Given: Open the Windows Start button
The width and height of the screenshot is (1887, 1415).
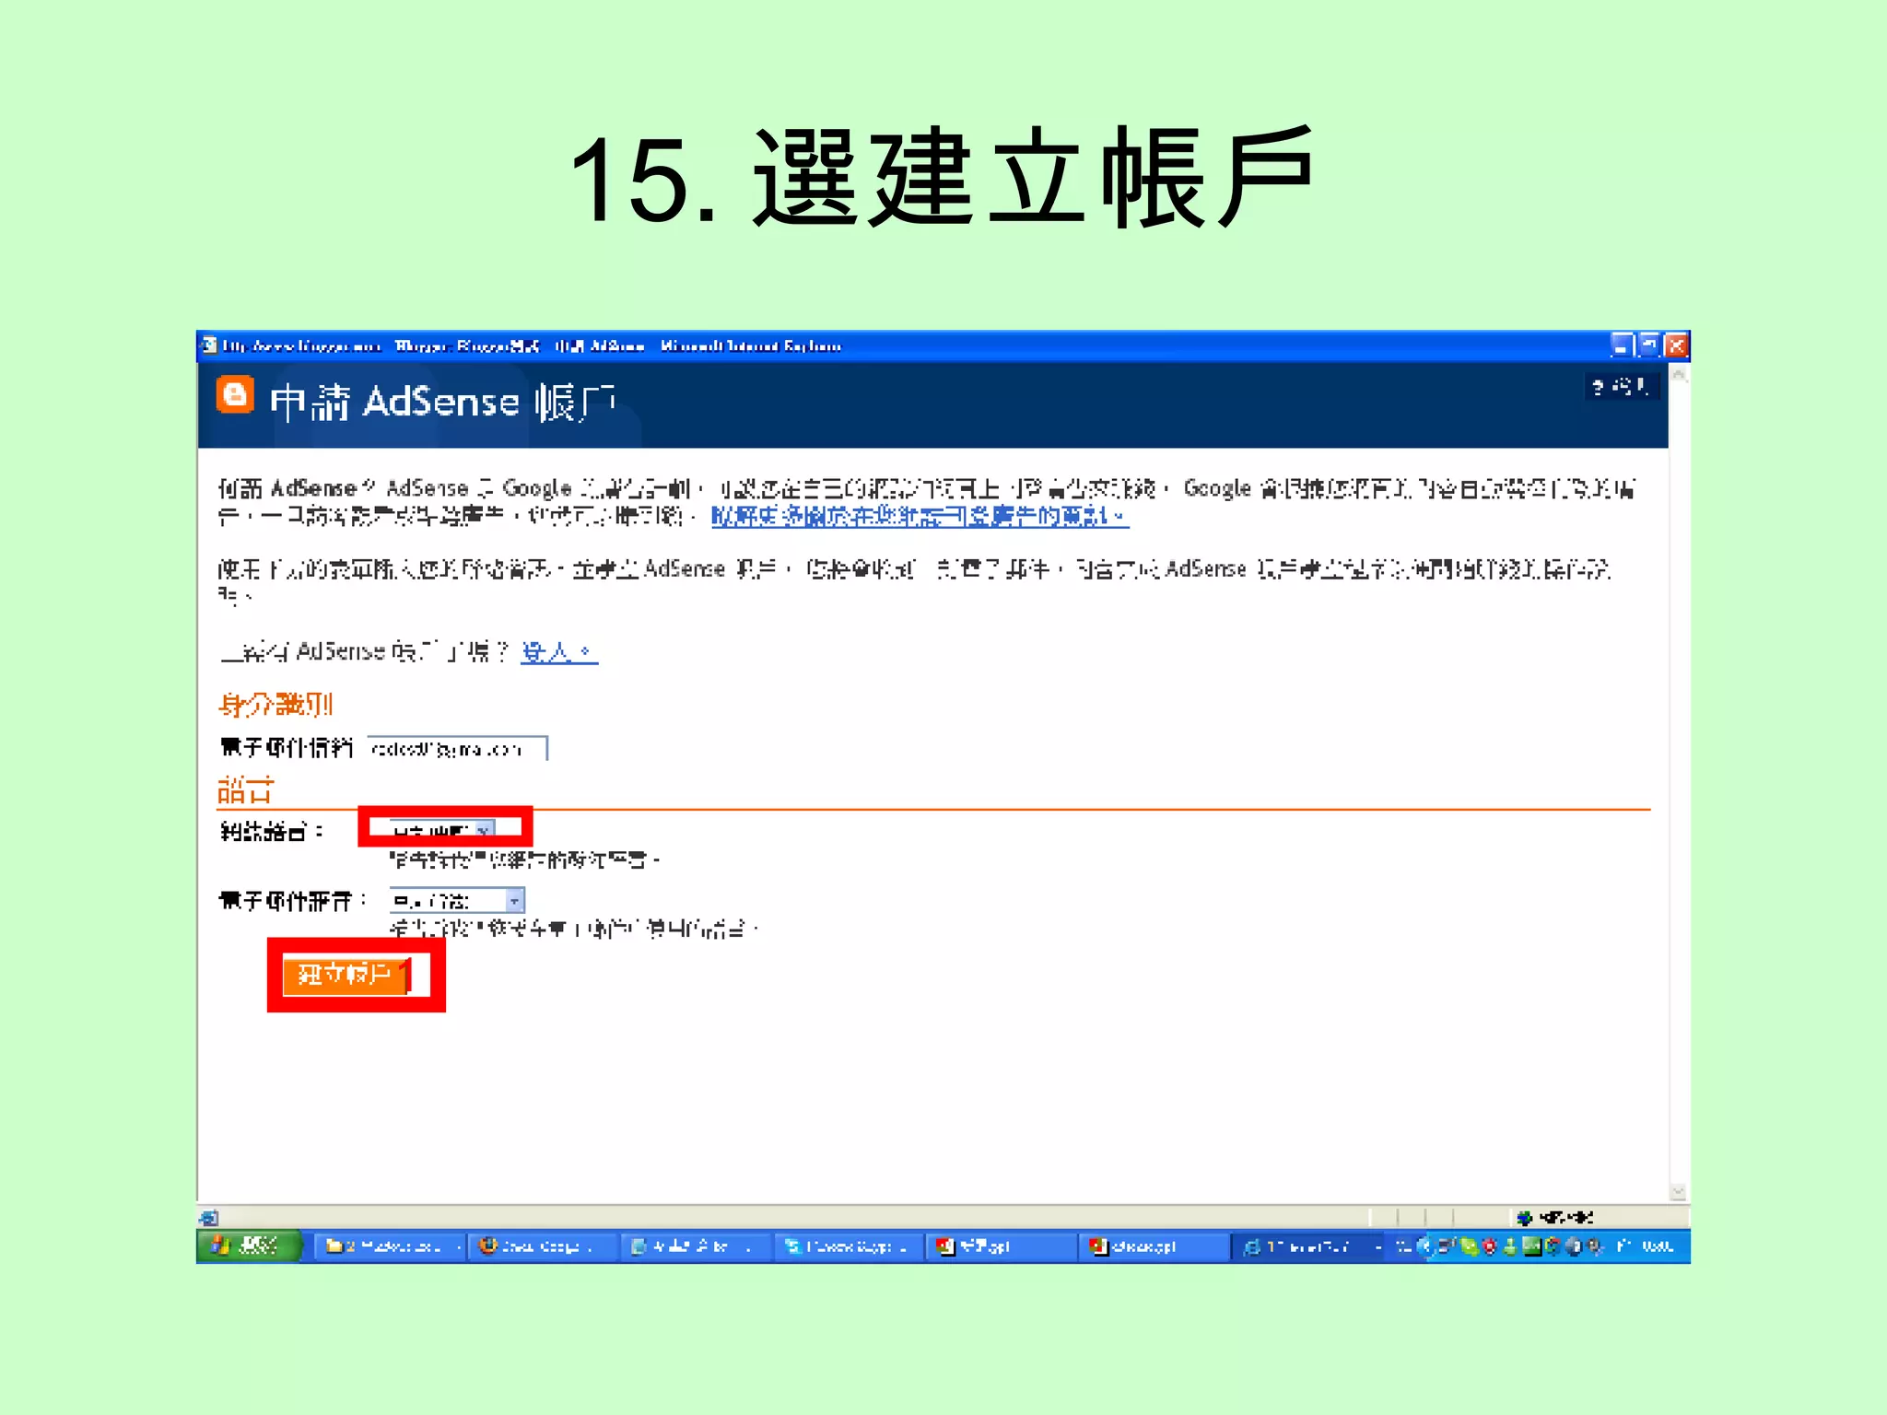Looking at the screenshot, I should pos(248,1246).
